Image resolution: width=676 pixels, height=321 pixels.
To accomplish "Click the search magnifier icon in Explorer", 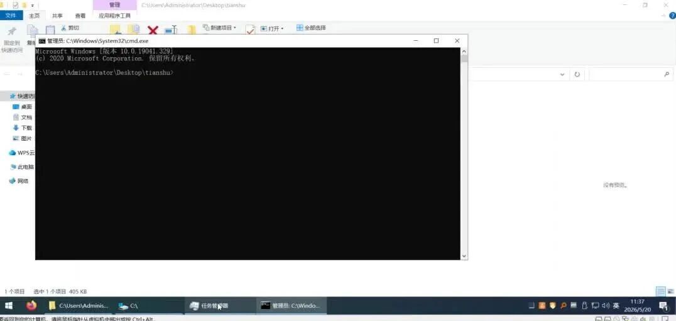I will point(666,74).
